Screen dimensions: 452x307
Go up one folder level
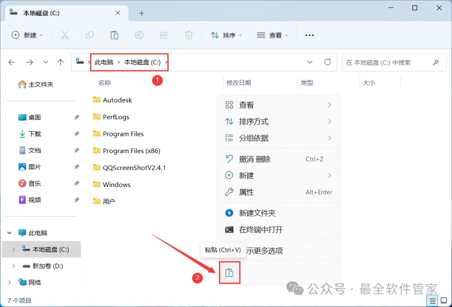(61, 62)
